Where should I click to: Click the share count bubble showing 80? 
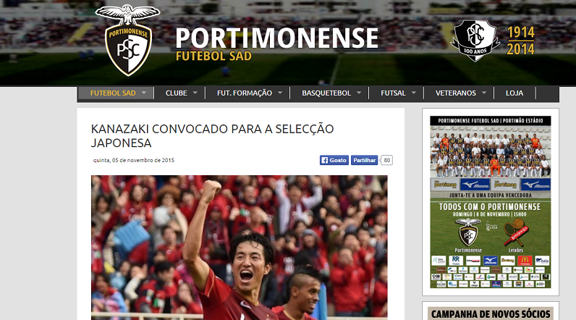click(386, 160)
